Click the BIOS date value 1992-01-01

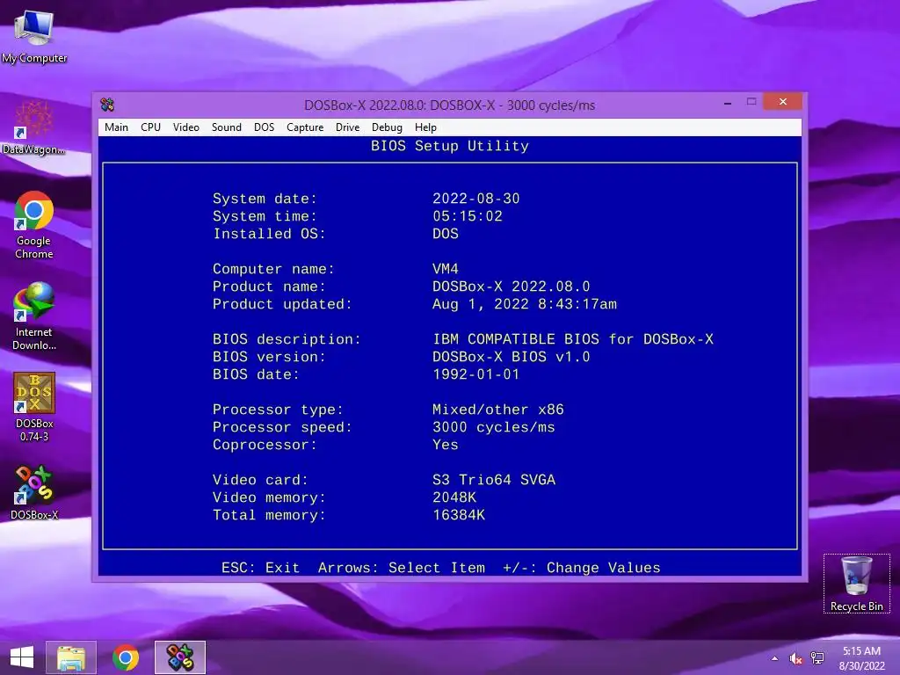(x=475, y=374)
